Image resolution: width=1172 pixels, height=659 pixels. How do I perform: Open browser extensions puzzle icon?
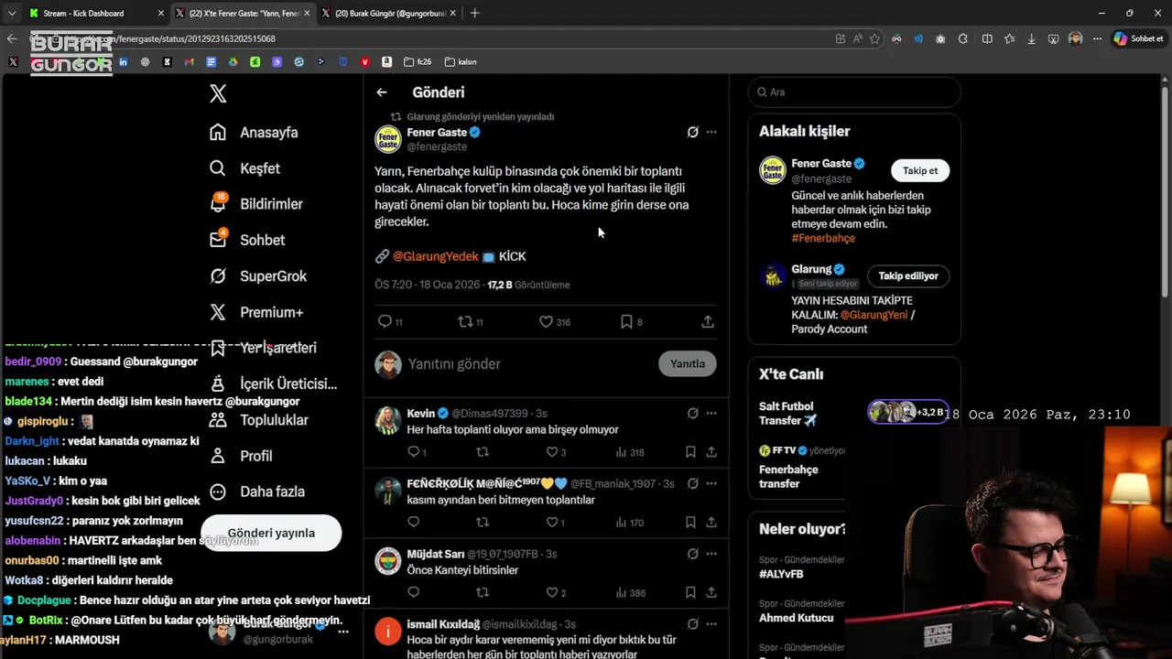962,38
